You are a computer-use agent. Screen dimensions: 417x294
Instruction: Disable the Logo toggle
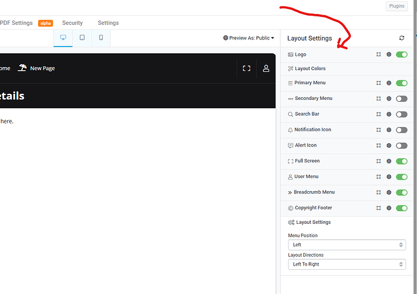click(401, 54)
